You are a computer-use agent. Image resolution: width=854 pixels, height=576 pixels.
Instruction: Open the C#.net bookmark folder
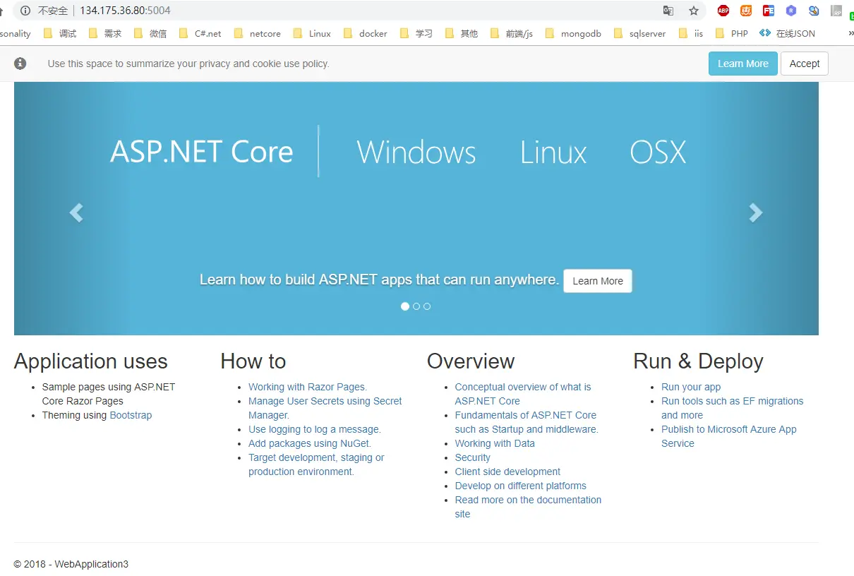click(x=200, y=33)
